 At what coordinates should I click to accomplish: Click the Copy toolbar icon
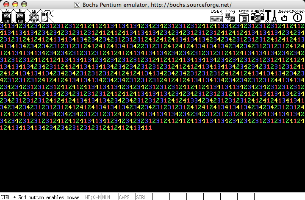pyautogui.click(x=230, y=16)
